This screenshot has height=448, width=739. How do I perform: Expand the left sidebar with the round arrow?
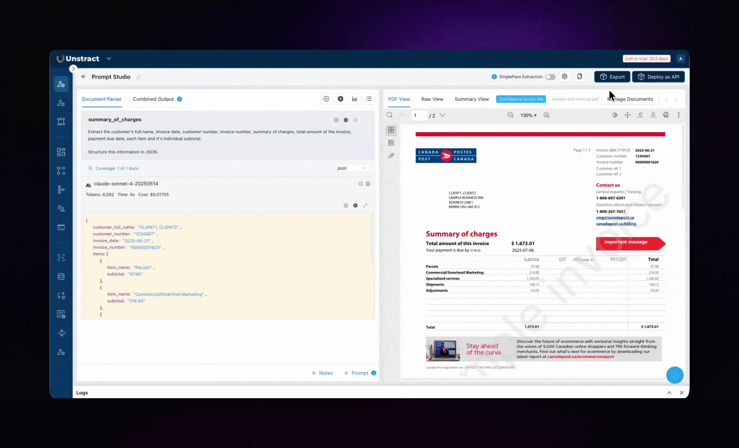73,69
